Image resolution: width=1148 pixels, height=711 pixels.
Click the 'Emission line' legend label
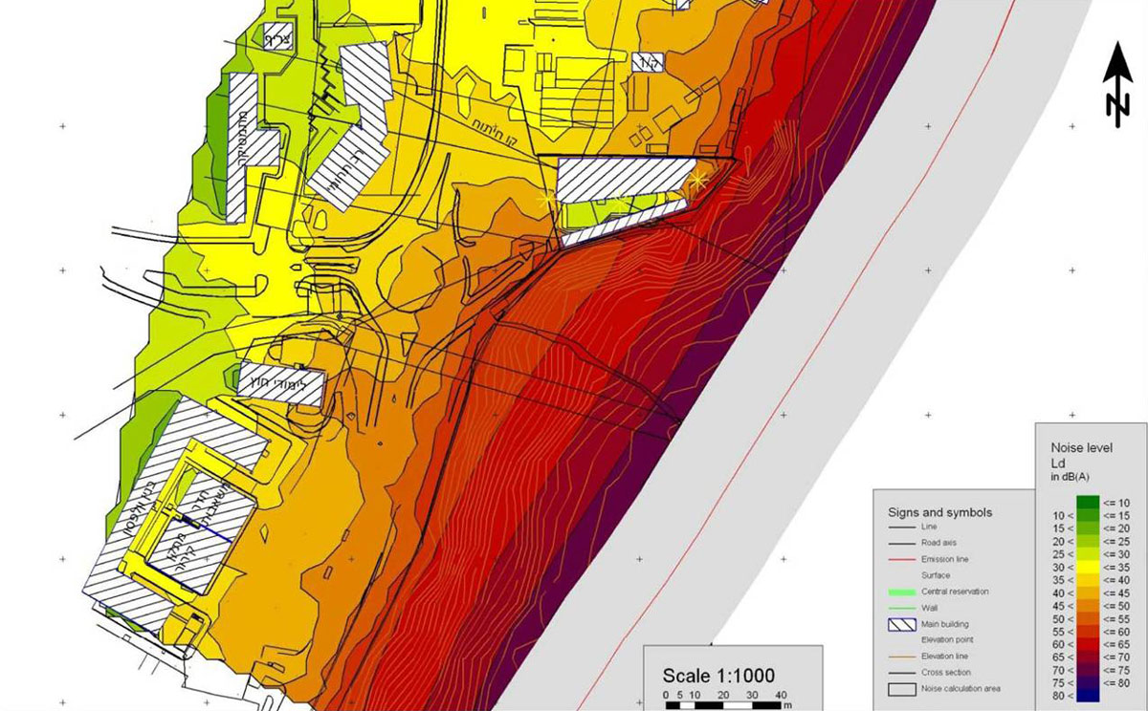tap(947, 559)
